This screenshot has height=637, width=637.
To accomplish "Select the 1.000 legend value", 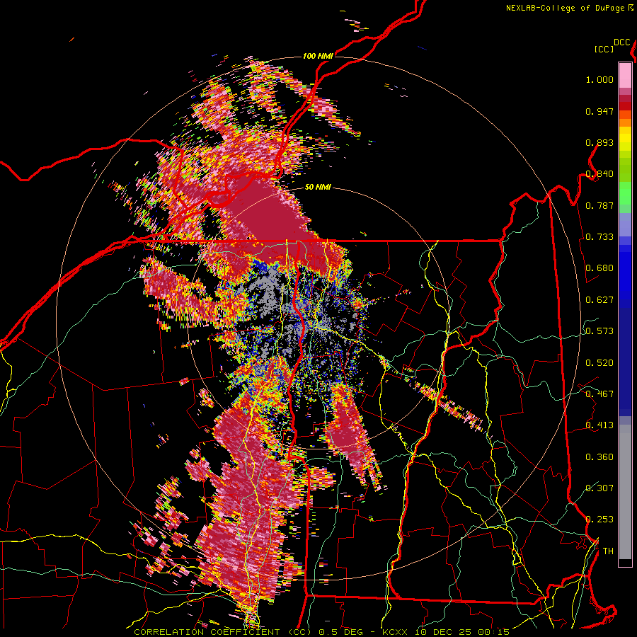I will 599,79.
